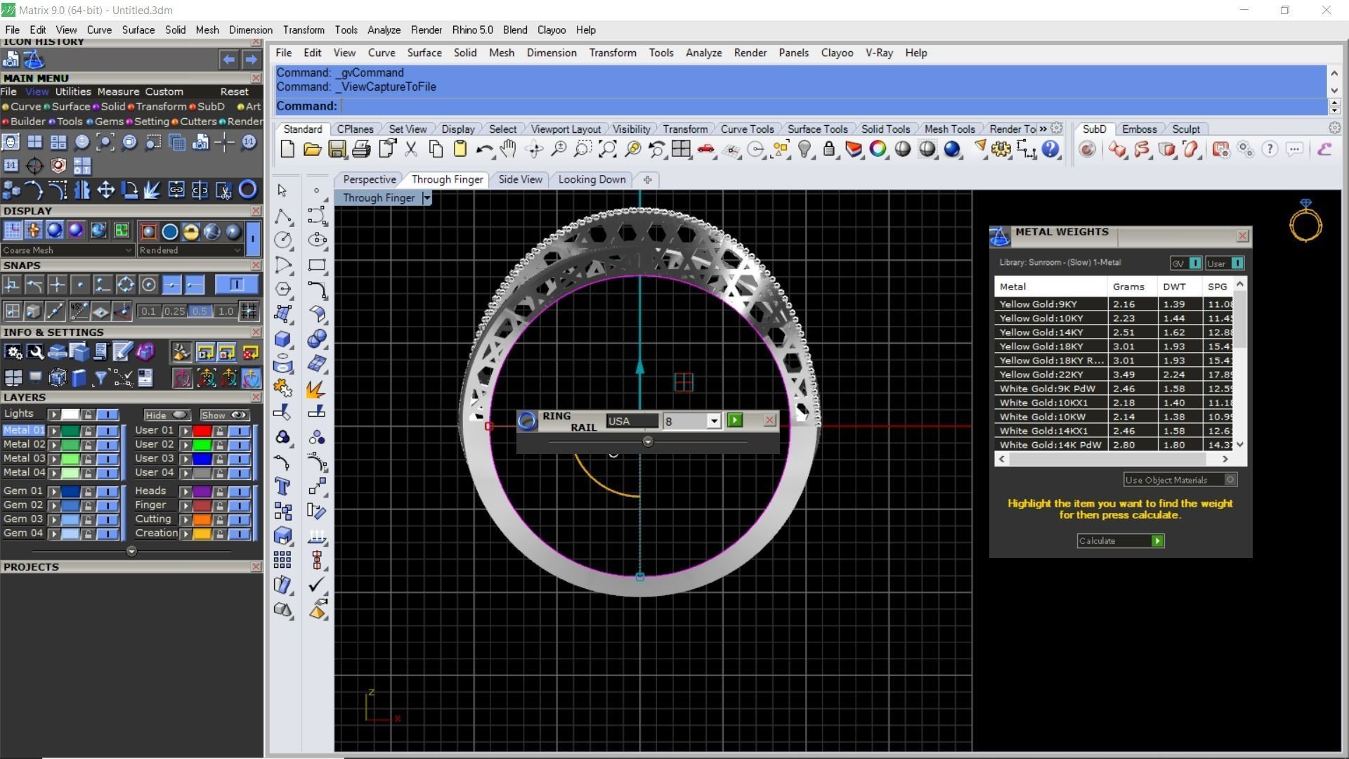Click the gold sphere render material icon
Screen dimensions: 1349x759
(x=190, y=231)
